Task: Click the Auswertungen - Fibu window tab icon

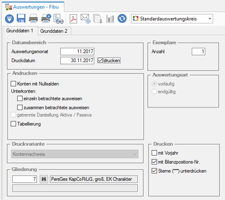Action: point(9,7)
